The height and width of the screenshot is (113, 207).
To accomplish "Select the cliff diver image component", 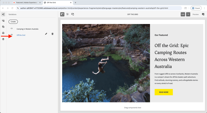I will coord(106,63).
